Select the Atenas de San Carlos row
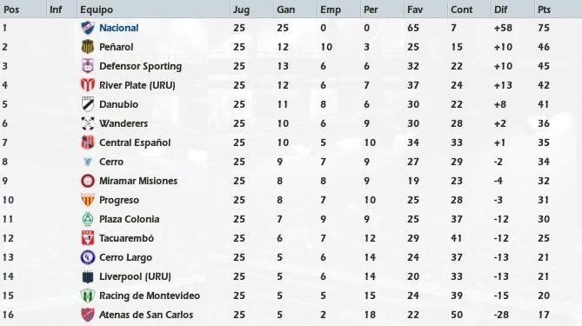This screenshot has width=582, height=326. tap(291, 315)
